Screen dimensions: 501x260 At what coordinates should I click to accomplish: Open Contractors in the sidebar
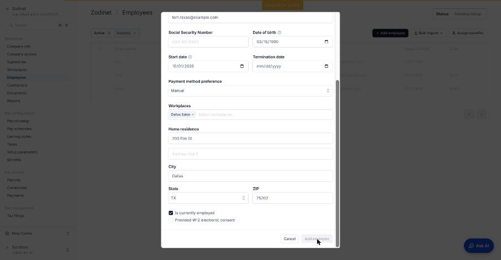tap(17, 86)
